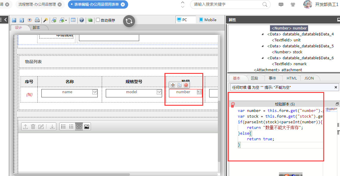Viewport: 340px width, 176px height.
Task: Click the magic wand toolbar icon
Action: pyautogui.click(x=45, y=20)
